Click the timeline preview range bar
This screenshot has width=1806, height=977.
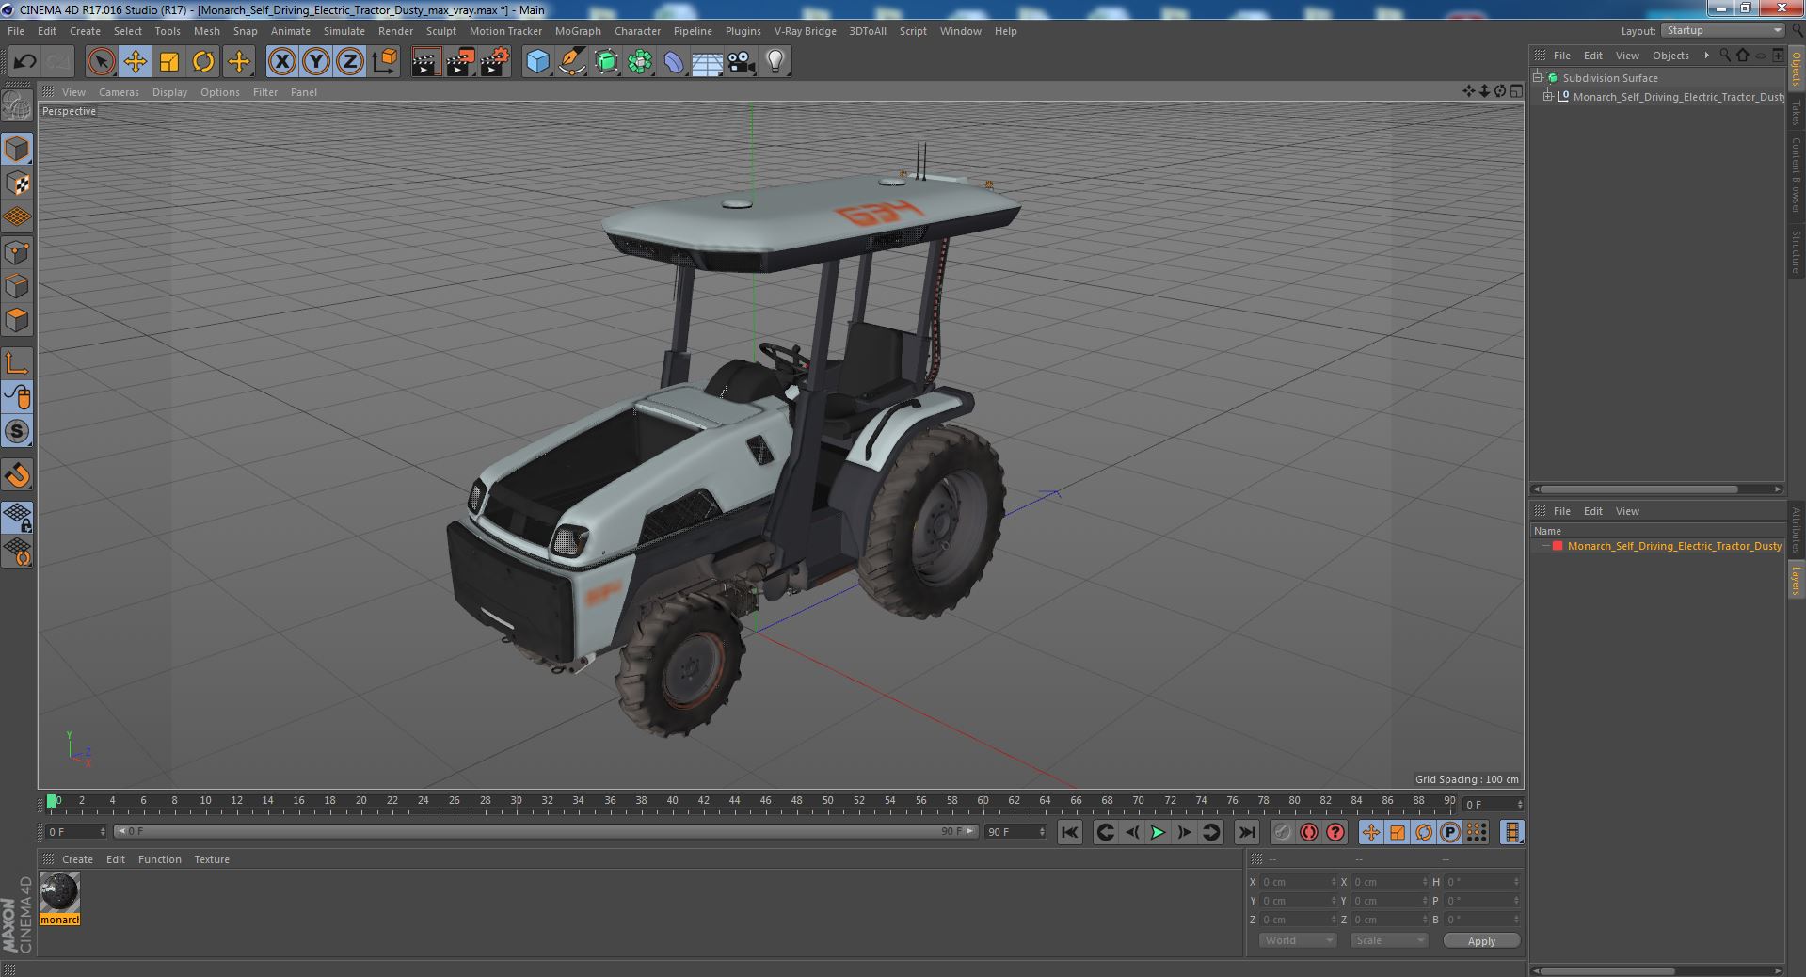coord(546,832)
